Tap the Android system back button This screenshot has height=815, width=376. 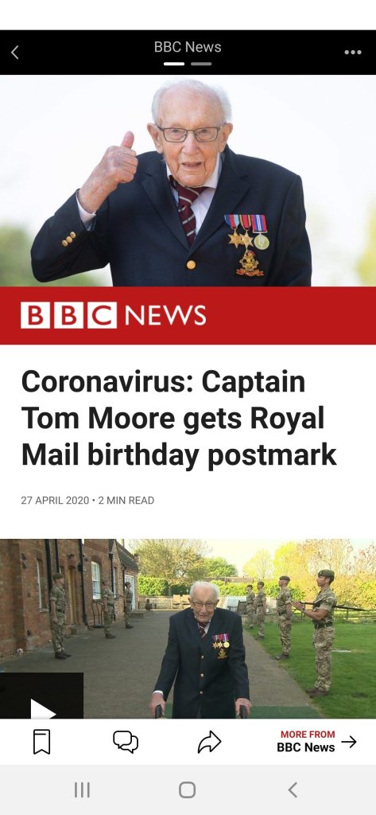point(293,790)
